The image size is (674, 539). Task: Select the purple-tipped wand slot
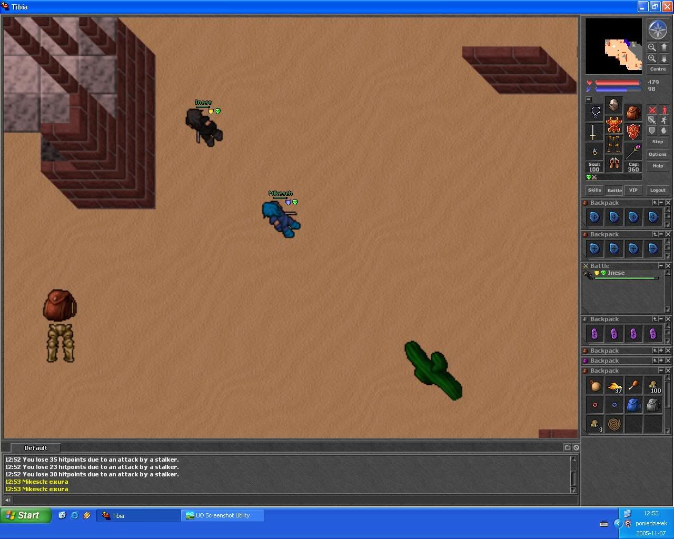point(633,151)
